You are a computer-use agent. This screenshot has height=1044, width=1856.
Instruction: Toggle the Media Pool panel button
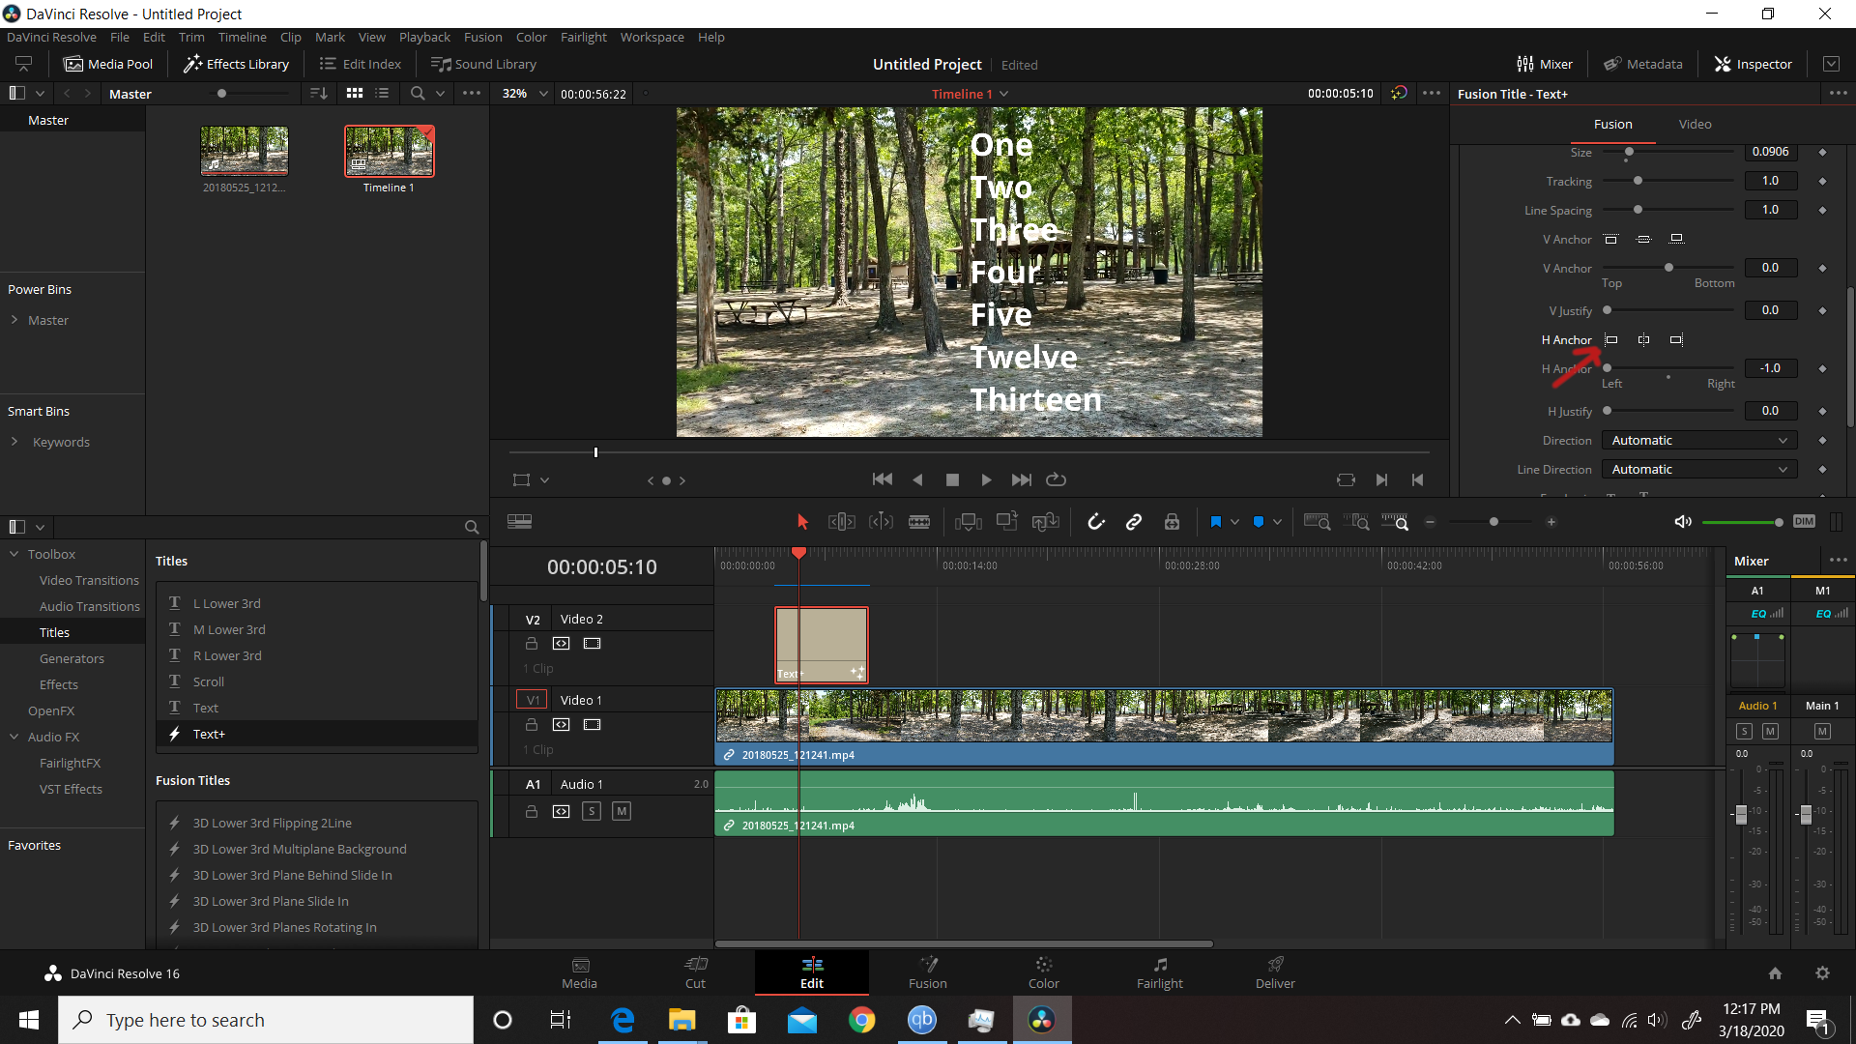(x=108, y=64)
